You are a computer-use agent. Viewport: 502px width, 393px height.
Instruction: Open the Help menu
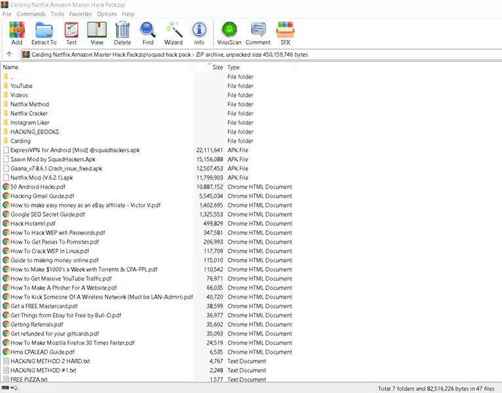click(x=128, y=14)
